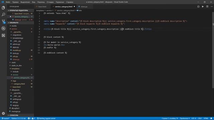This screenshot has height=120, width=214.
Task: Open the Debug view in activity bar
Action: (x=3, y=28)
